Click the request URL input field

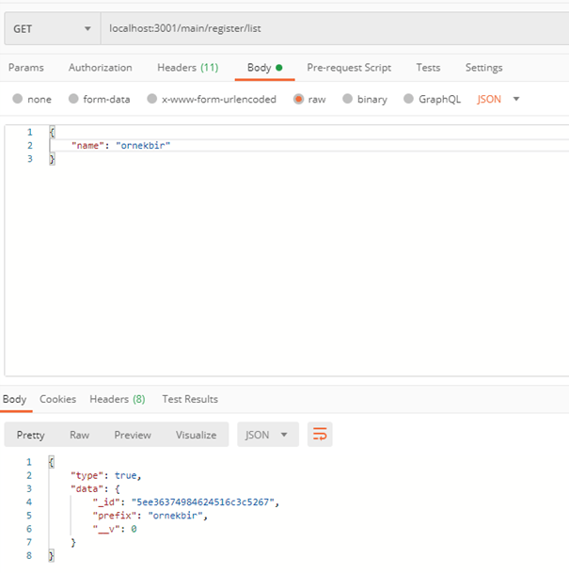tap(329, 28)
